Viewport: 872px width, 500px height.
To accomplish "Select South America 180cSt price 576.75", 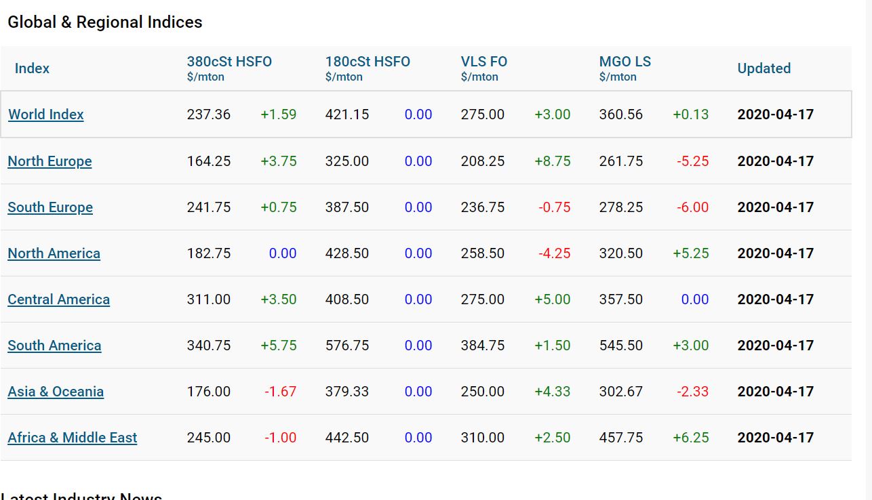I will [x=347, y=346].
